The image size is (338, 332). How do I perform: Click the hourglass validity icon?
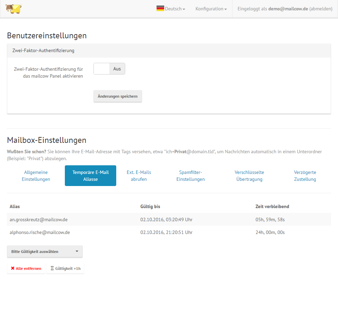point(52,268)
